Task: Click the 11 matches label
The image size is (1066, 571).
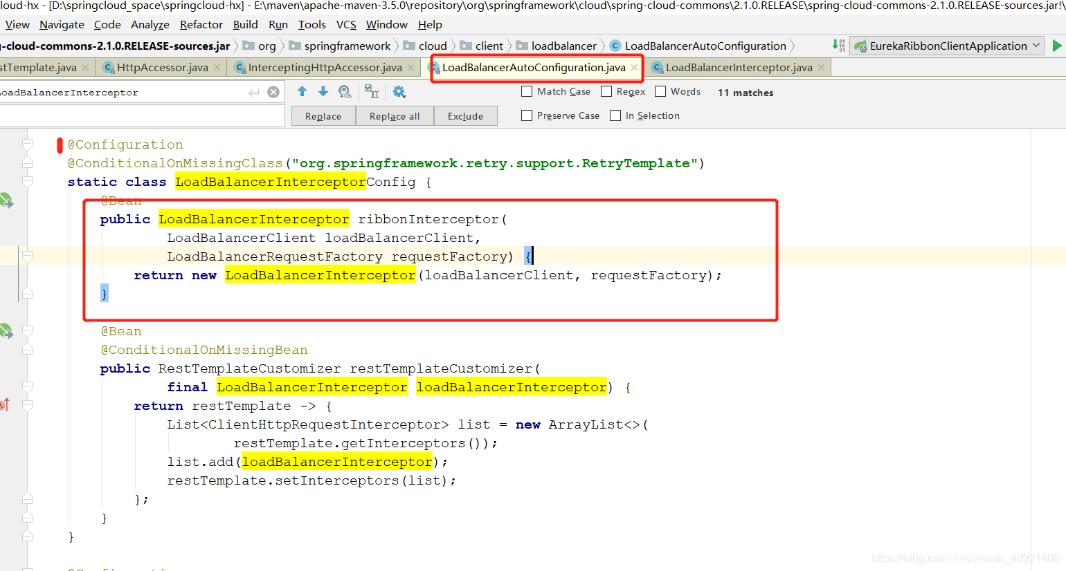Action: pyautogui.click(x=746, y=93)
